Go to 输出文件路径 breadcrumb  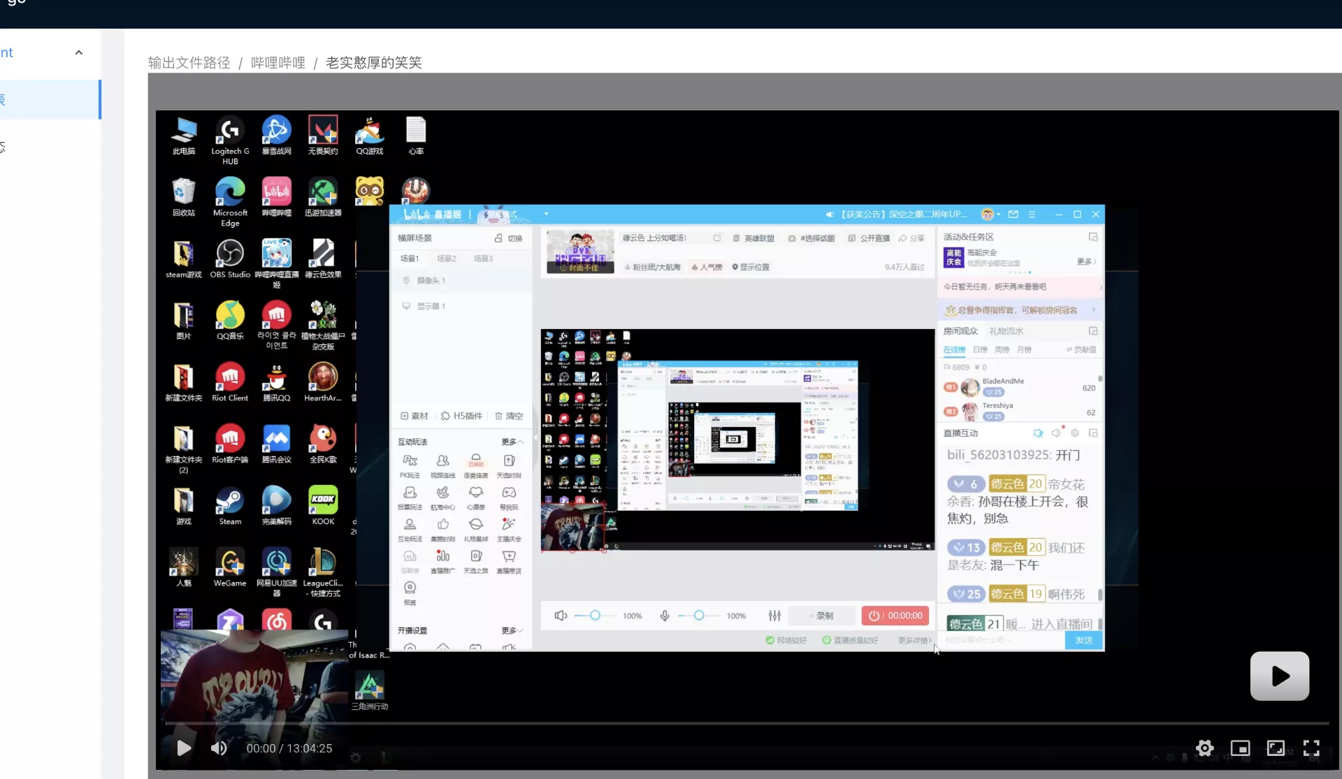pos(189,63)
